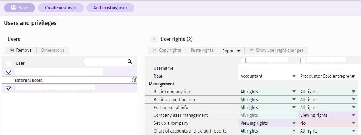Click the External users header text
Image resolution: width=361 pixels, height=135 pixels.
(x=29, y=81)
